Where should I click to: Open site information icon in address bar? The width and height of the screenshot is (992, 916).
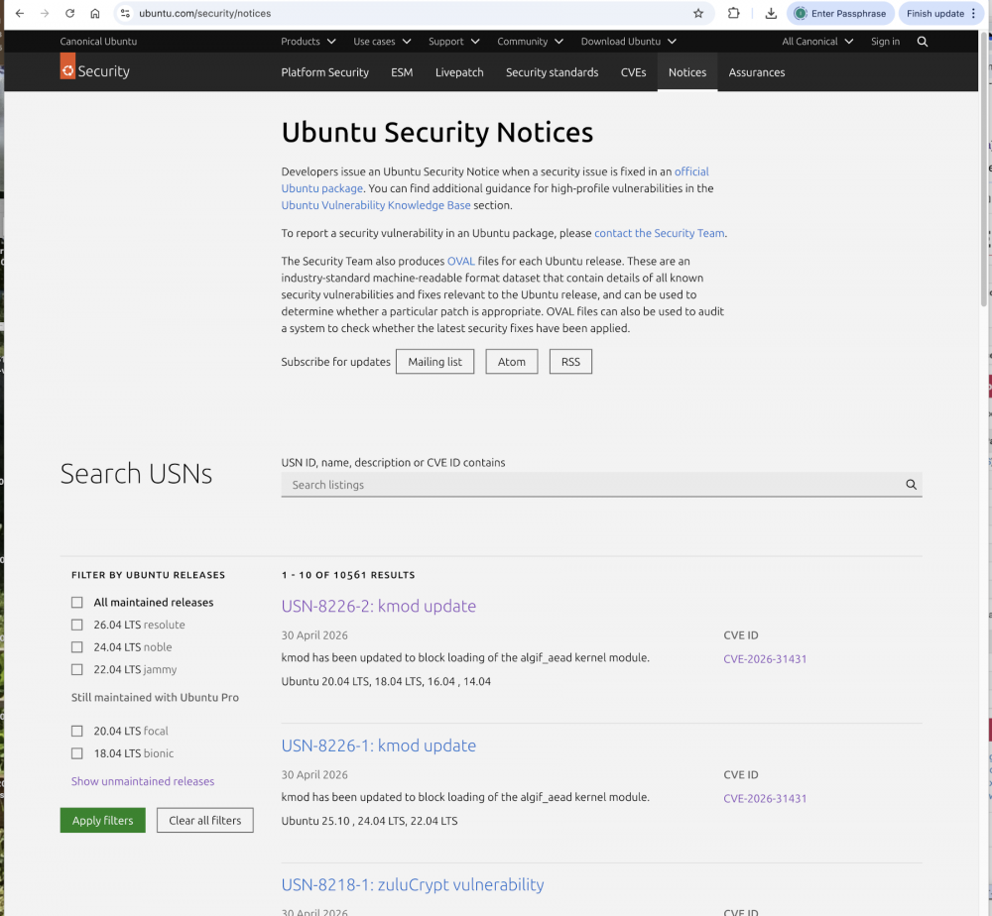pos(125,13)
